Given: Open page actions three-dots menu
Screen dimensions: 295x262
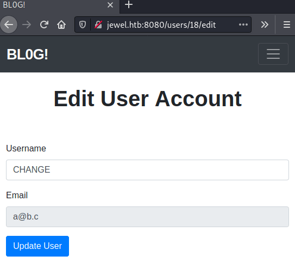Looking at the screenshot, I should pyautogui.click(x=243, y=25).
